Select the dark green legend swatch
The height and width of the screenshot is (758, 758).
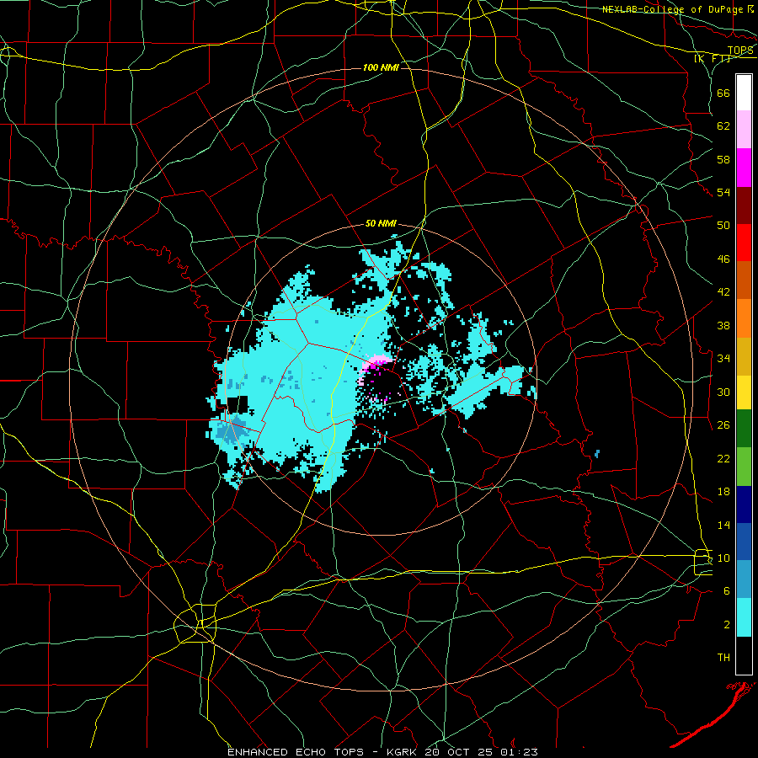point(744,429)
